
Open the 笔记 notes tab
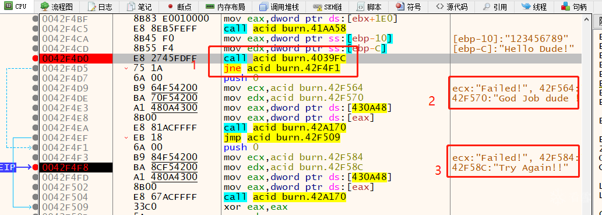click(139, 6)
